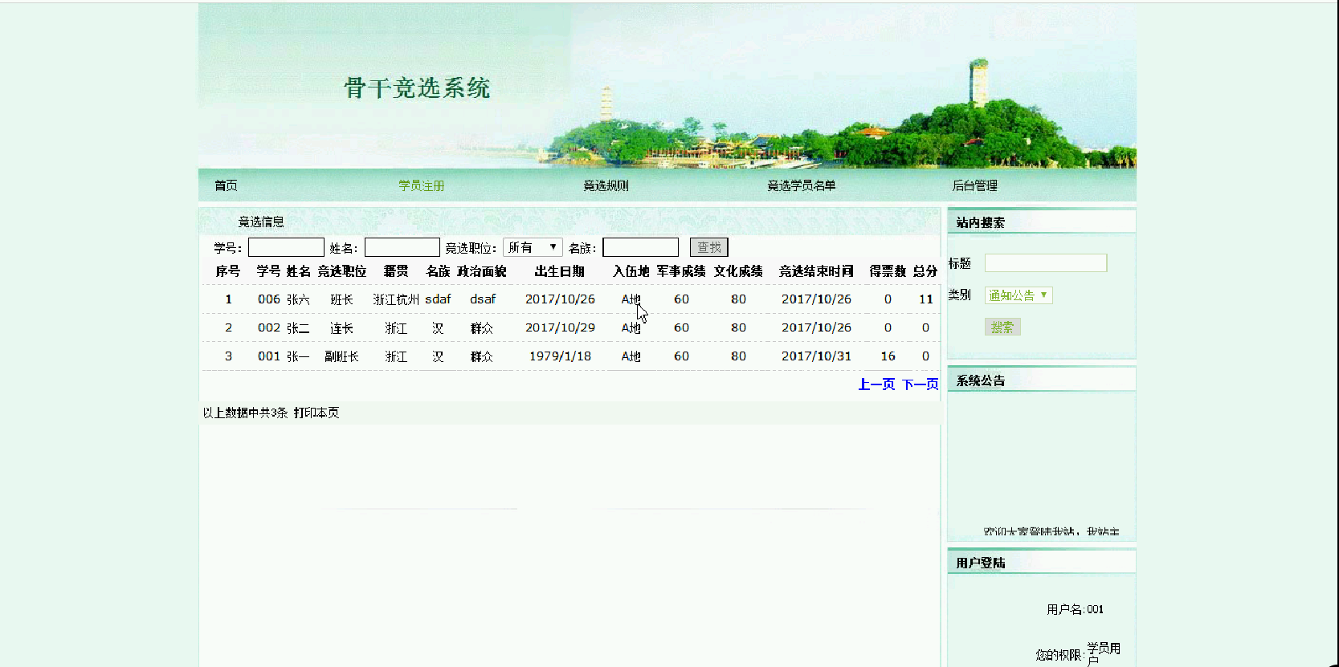Click the end time 2017/10/31 cell

click(x=816, y=356)
